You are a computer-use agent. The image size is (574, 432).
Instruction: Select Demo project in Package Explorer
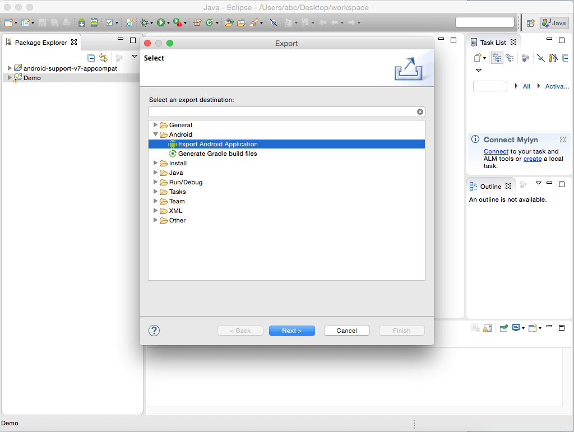32,78
